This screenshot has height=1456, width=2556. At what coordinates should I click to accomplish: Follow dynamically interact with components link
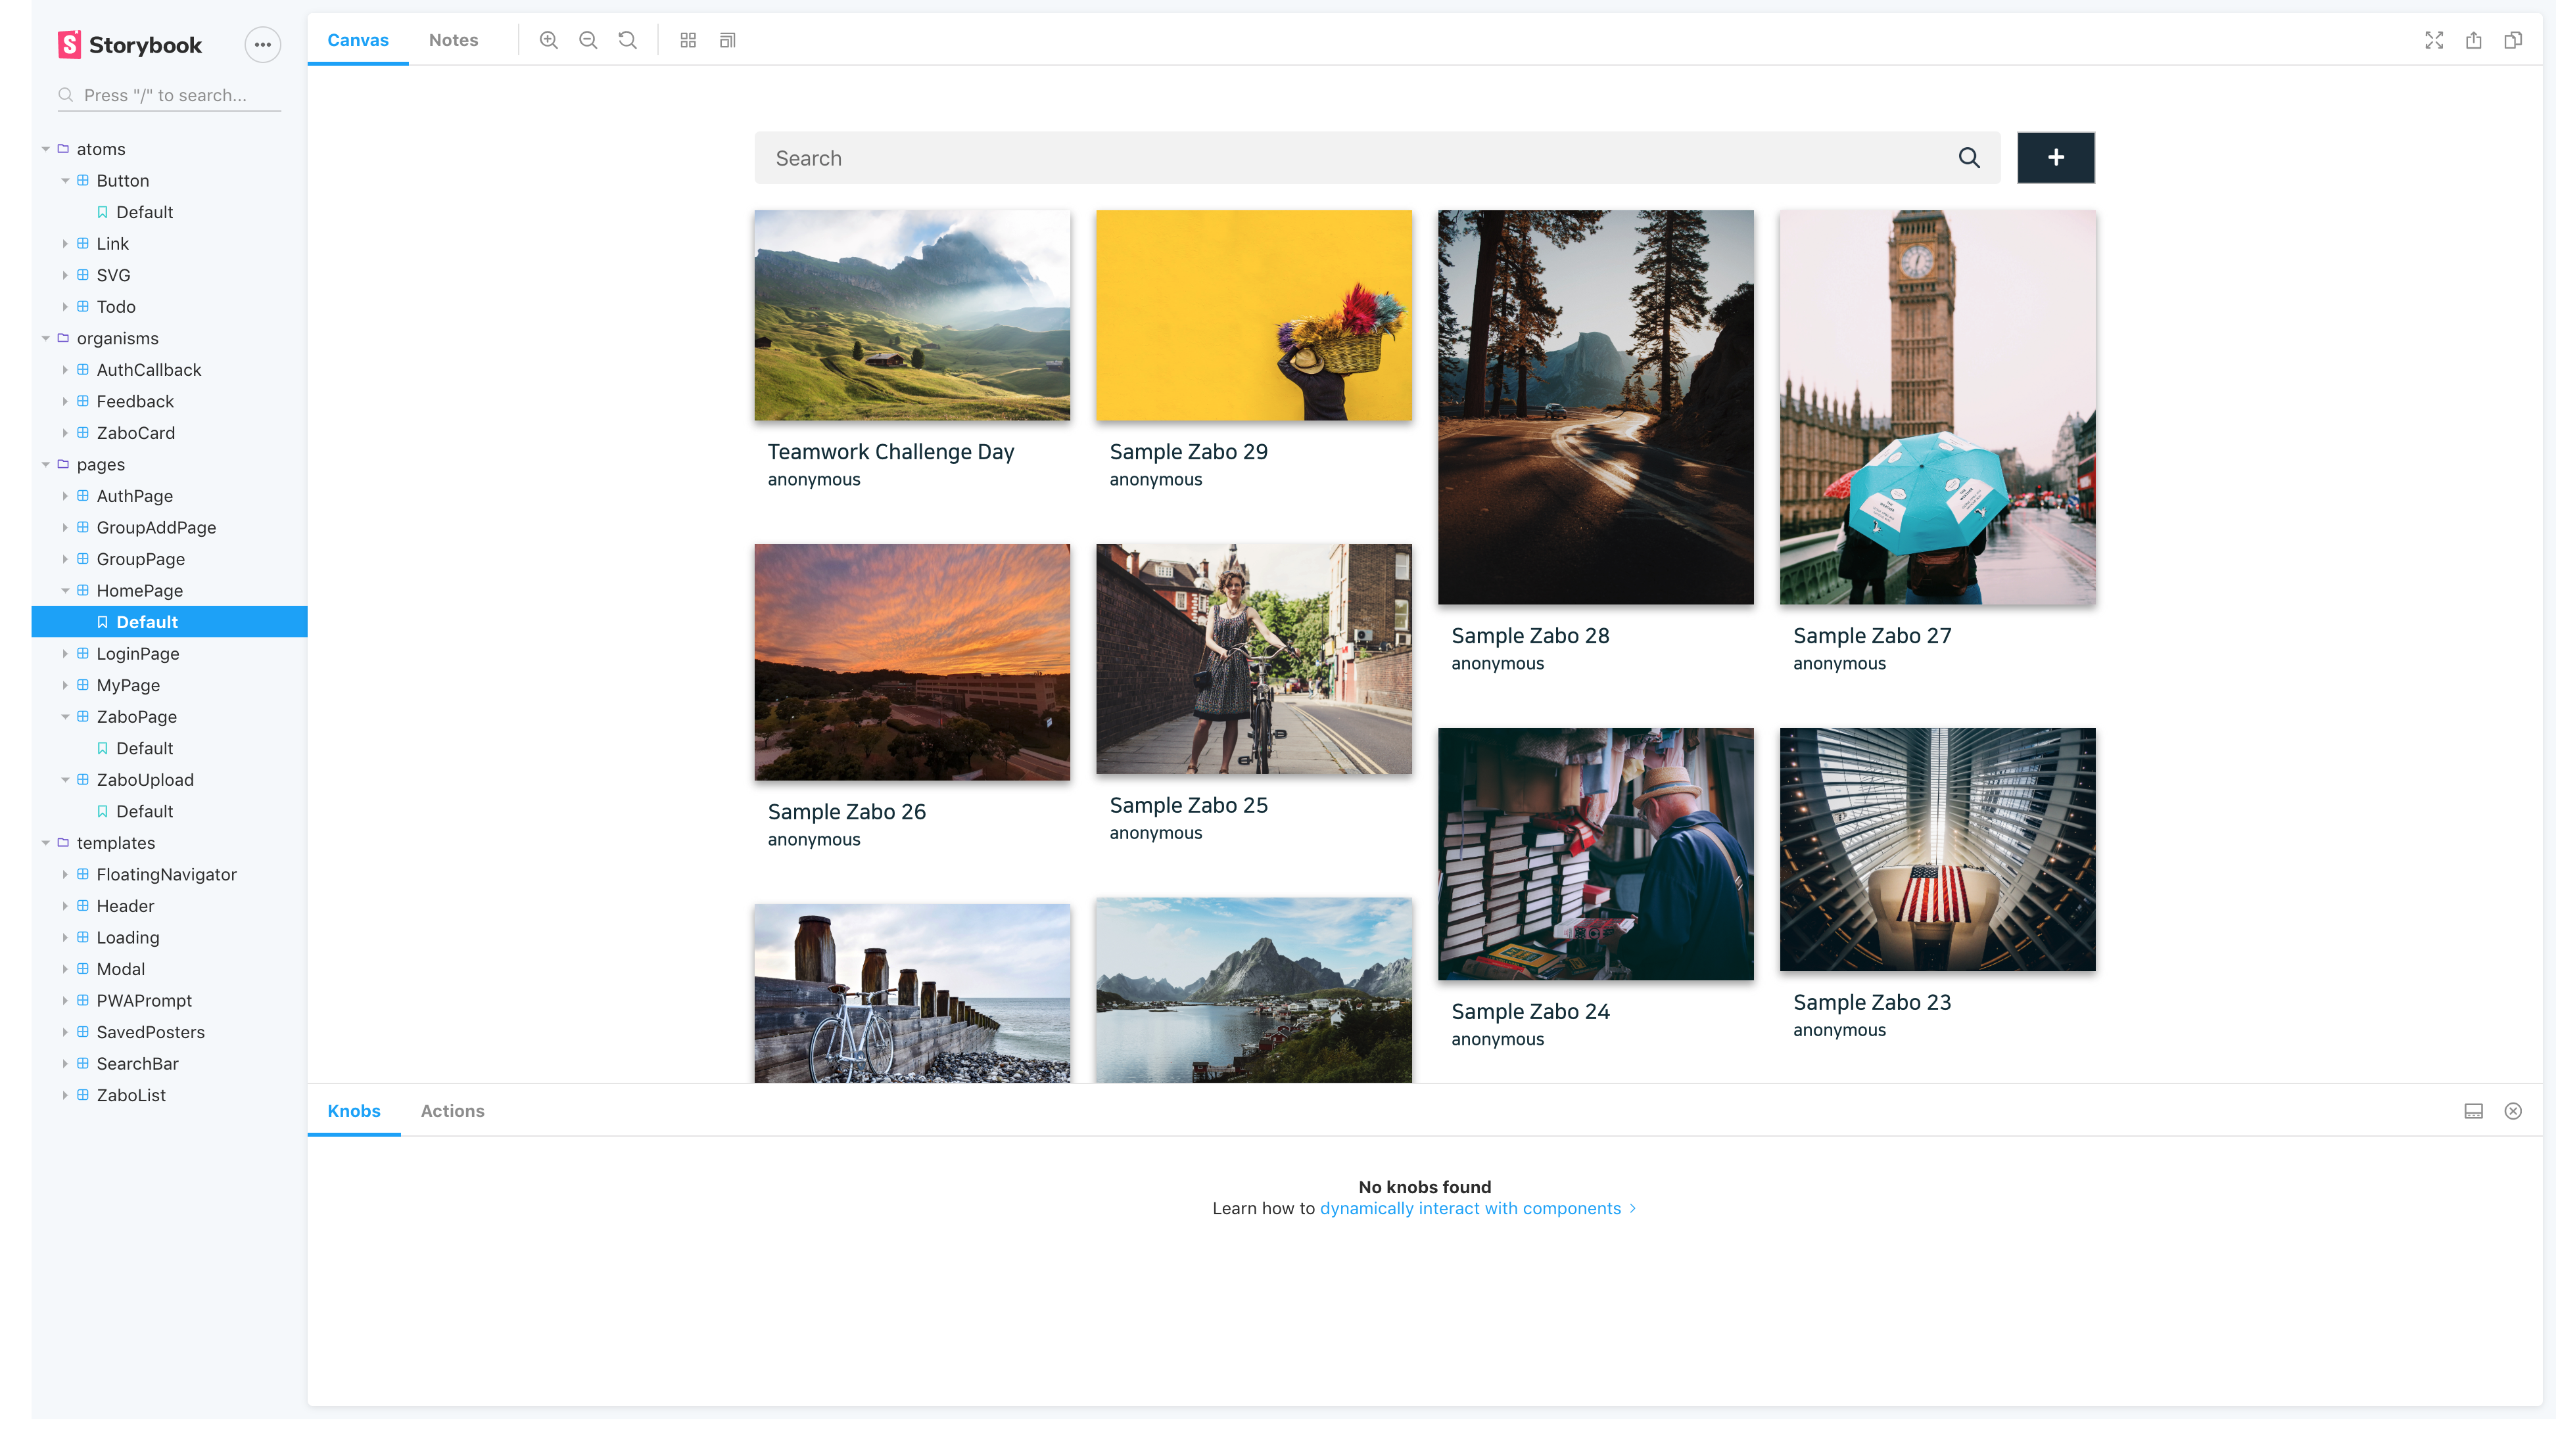[x=1469, y=1208]
